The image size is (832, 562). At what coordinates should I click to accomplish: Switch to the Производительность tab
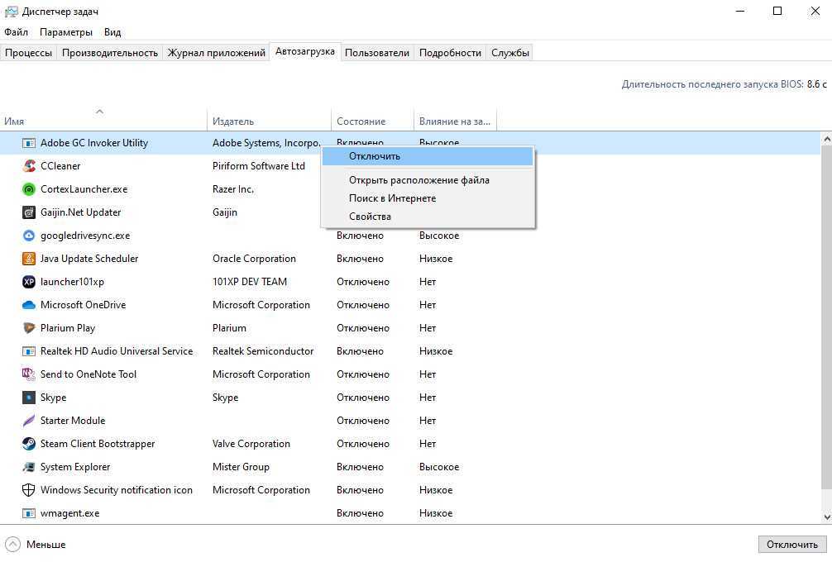pos(110,52)
